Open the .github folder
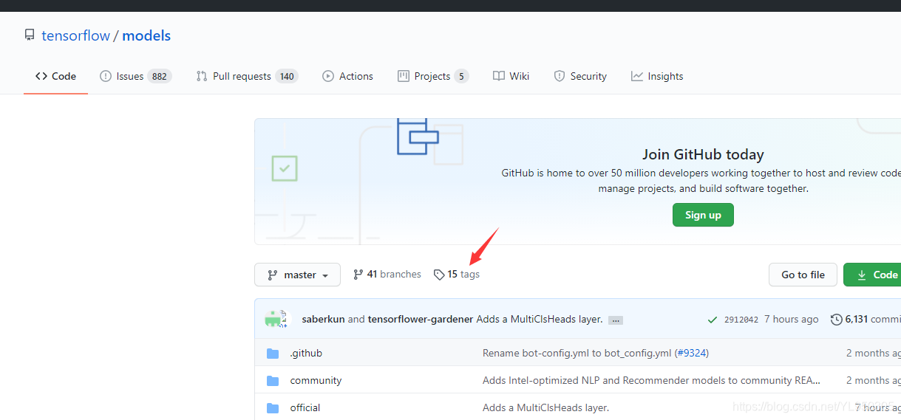The height and width of the screenshot is (420, 901). pos(306,353)
